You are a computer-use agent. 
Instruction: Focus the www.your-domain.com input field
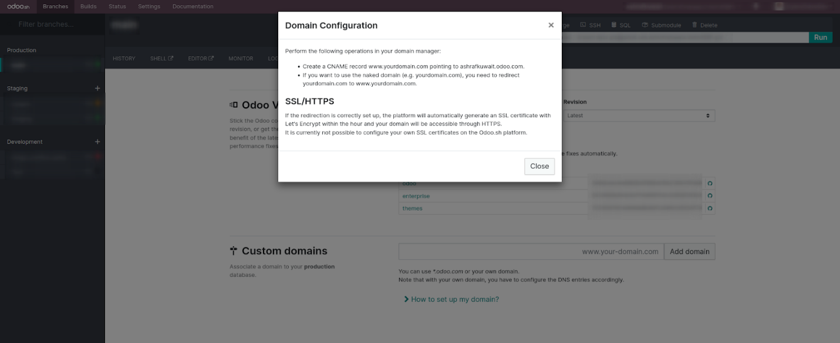531,252
